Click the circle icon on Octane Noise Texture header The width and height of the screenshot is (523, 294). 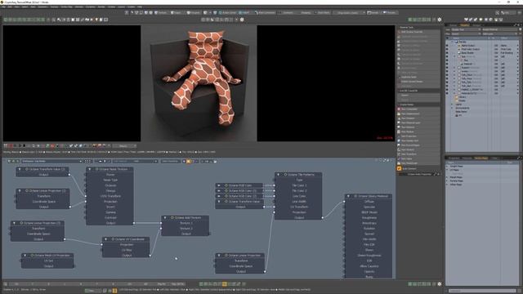(x=96, y=169)
